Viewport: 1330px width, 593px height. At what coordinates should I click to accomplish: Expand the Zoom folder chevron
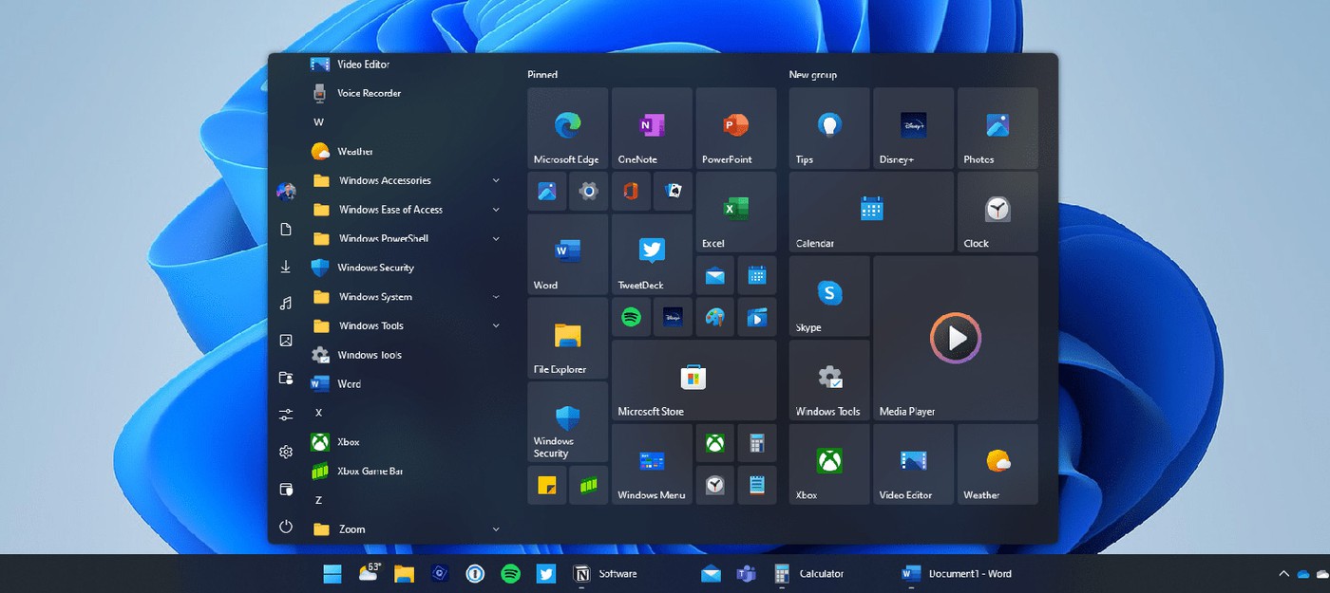[496, 528]
